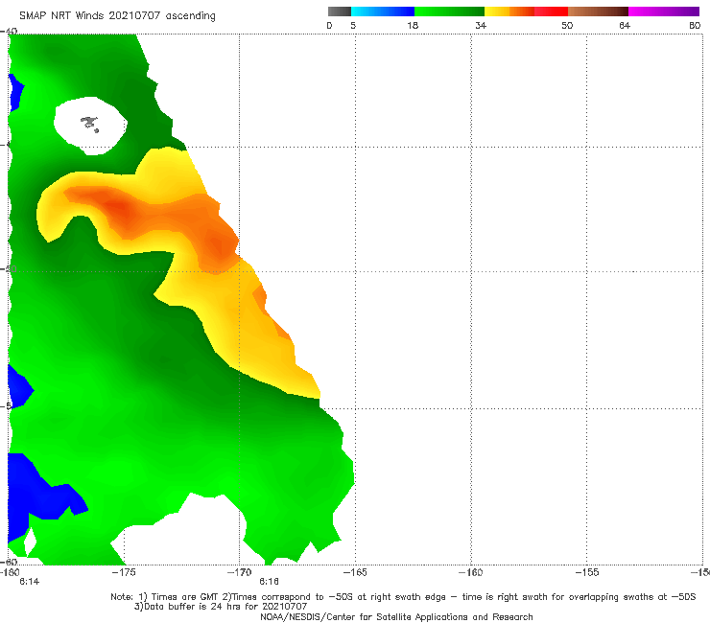This screenshot has height=623, width=710.
Task: Click the darkest orange wind maximum on the map
Action: click(119, 209)
